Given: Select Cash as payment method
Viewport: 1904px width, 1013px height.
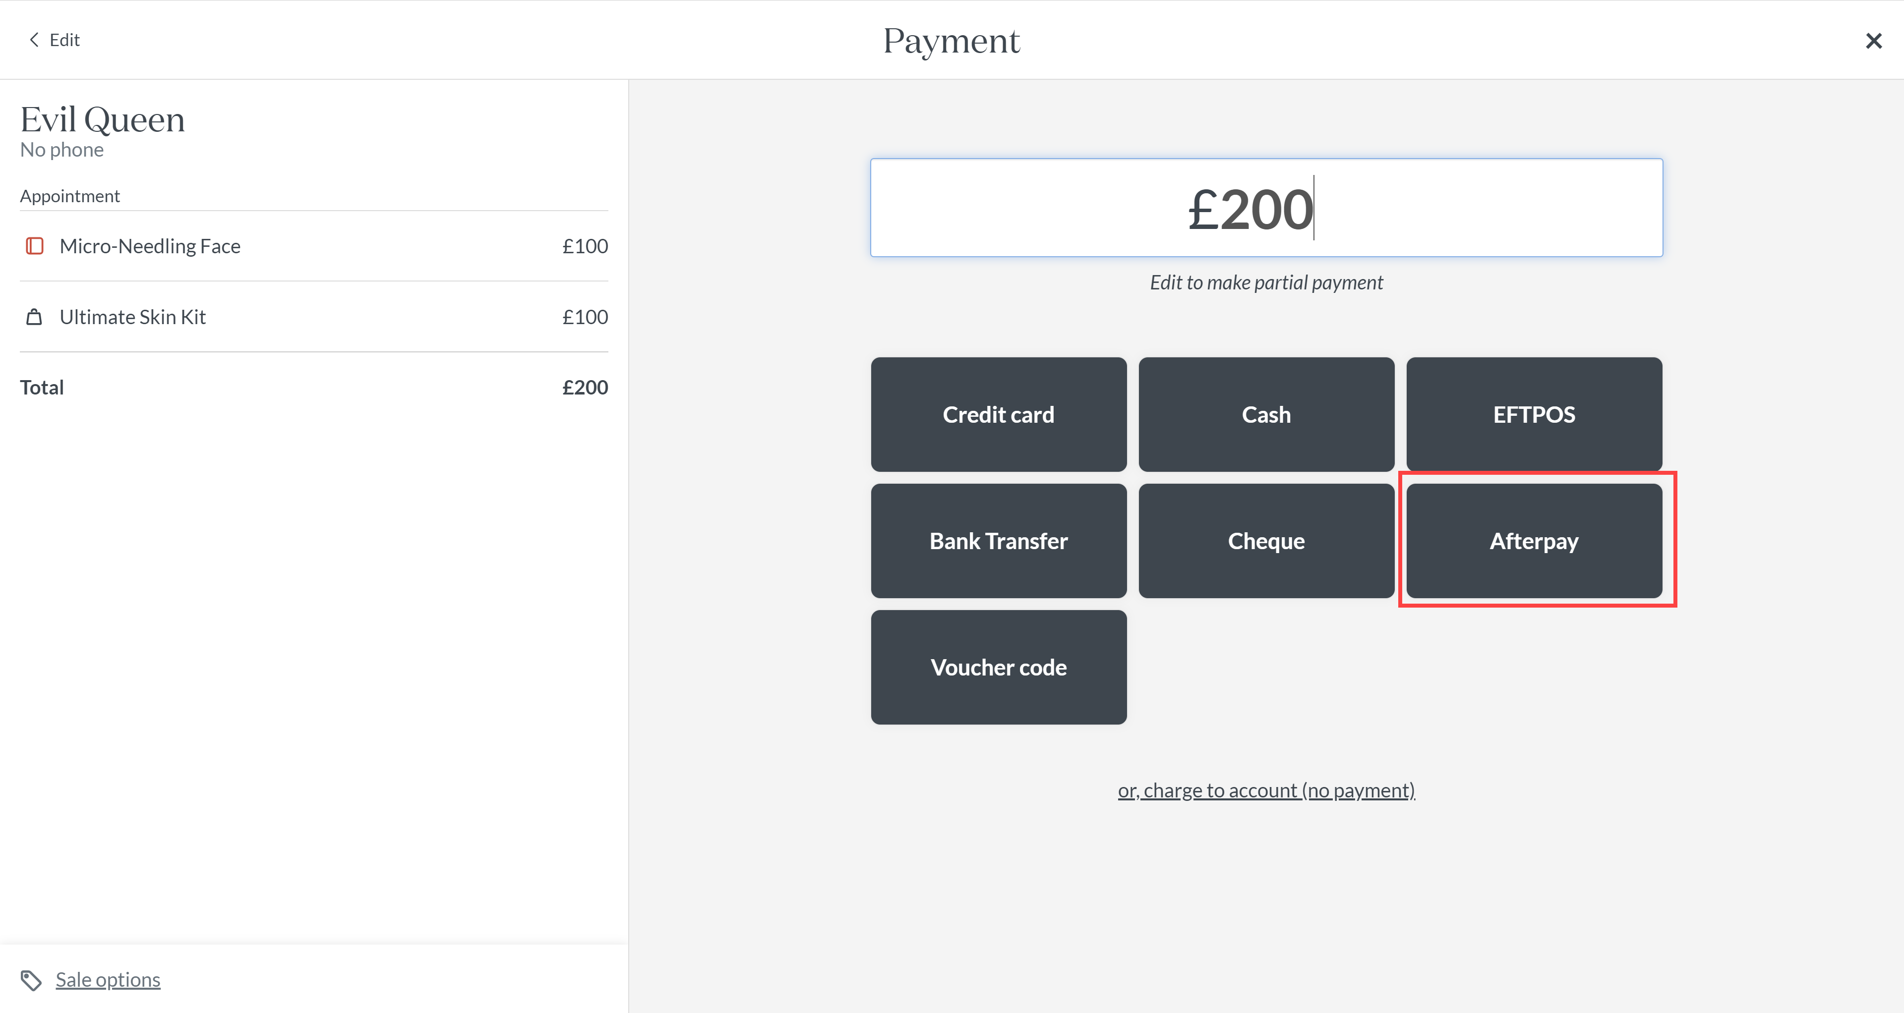Looking at the screenshot, I should [x=1265, y=414].
